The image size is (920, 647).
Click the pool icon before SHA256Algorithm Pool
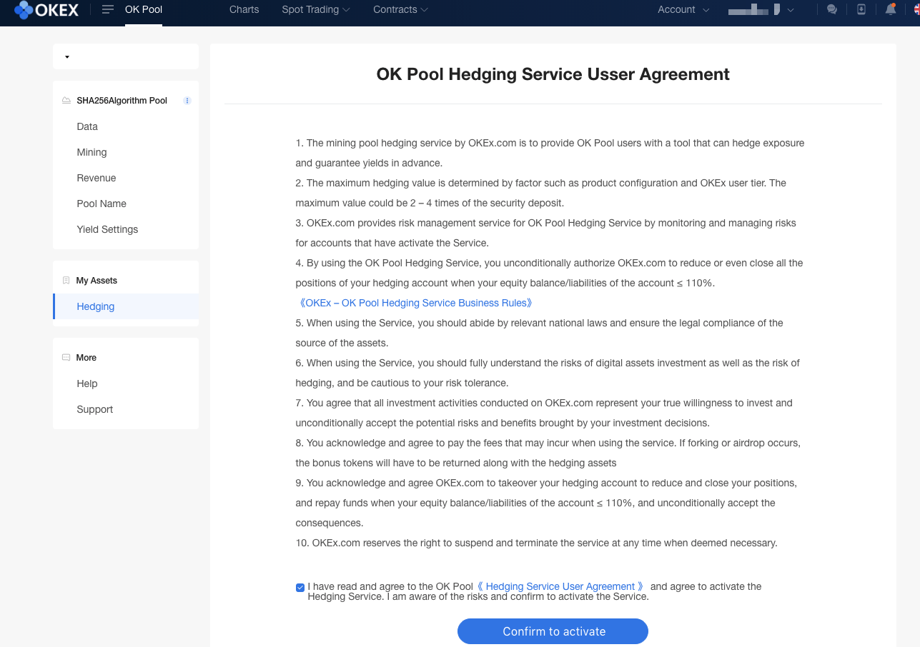coord(66,101)
